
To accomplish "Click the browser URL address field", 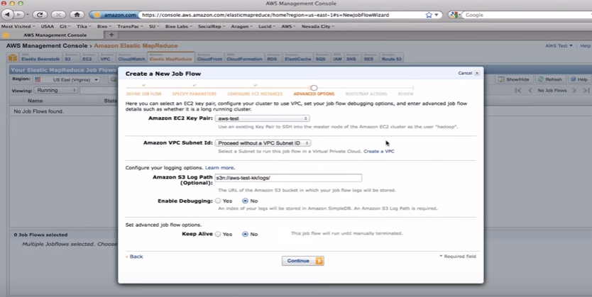I will pyautogui.click(x=282, y=15).
